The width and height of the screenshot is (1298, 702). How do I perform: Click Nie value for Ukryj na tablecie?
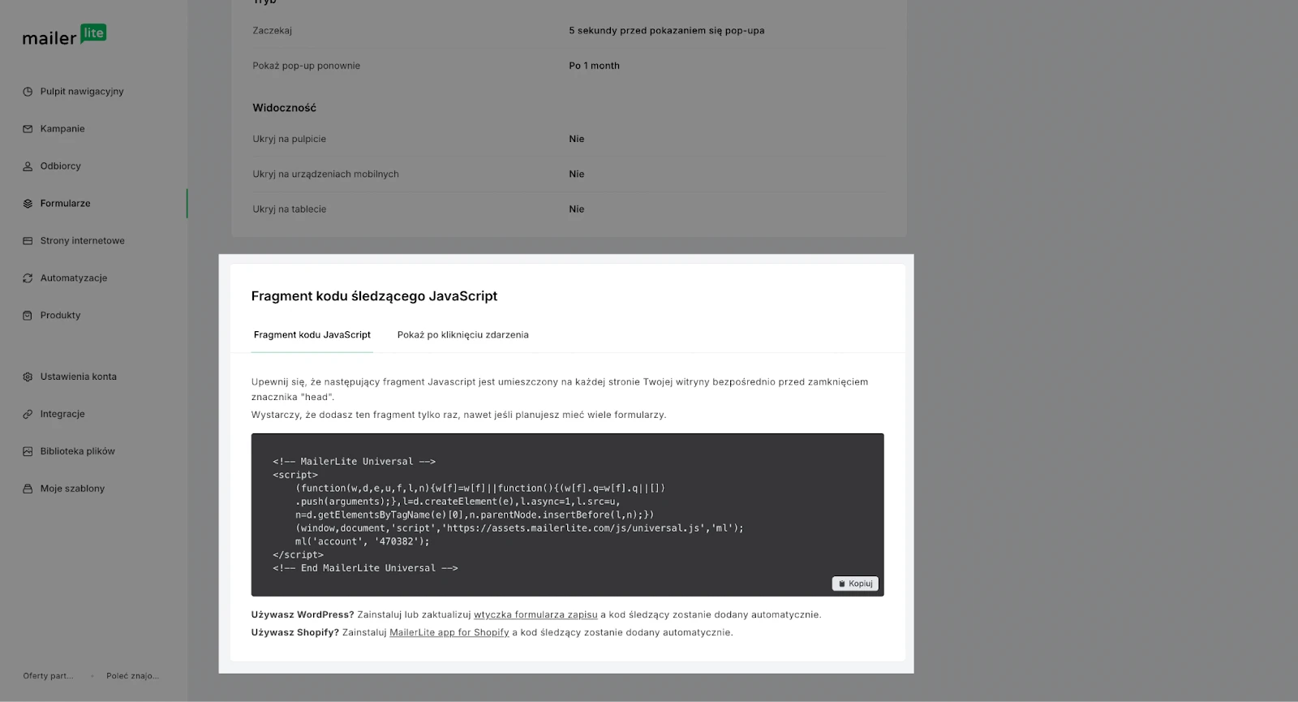577,209
